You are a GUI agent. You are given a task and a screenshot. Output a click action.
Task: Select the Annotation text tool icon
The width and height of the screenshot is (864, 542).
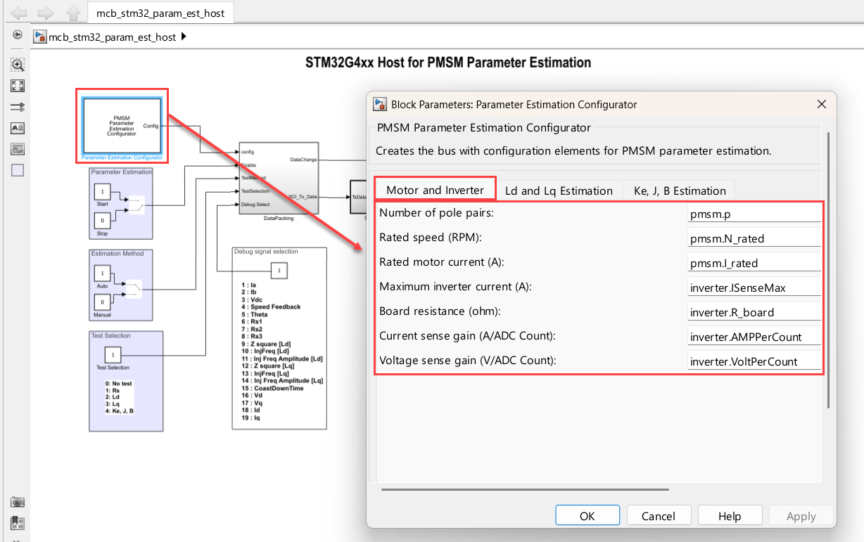coord(18,128)
